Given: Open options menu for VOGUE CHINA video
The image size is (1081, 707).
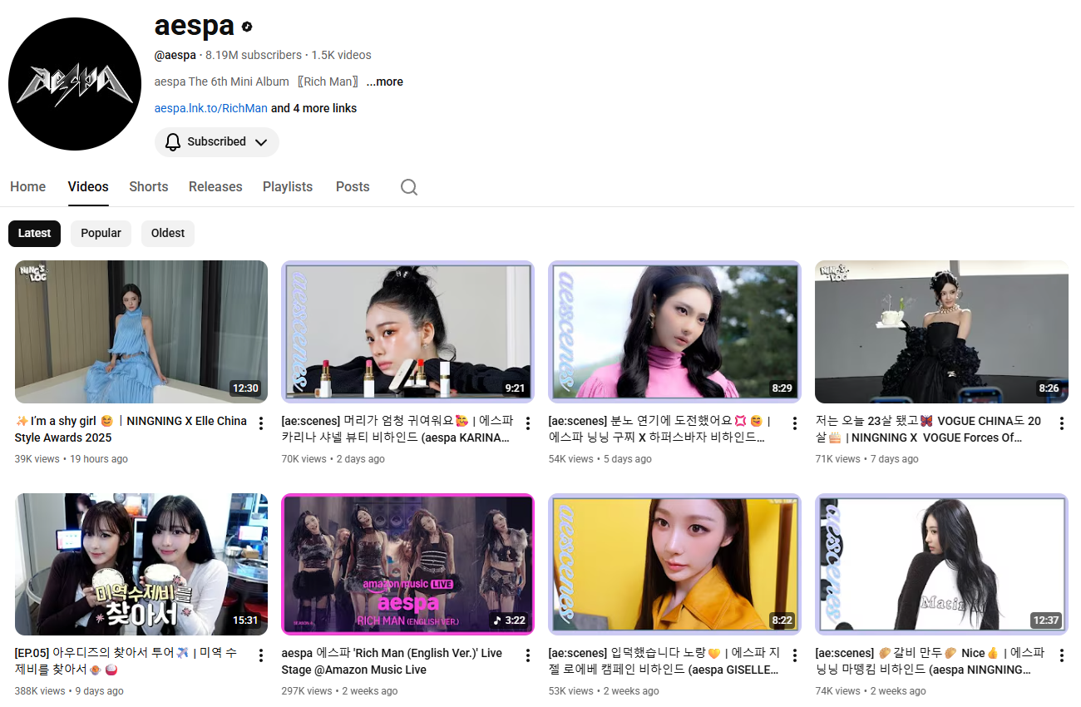Looking at the screenshot, I should tap(1062, 423).
